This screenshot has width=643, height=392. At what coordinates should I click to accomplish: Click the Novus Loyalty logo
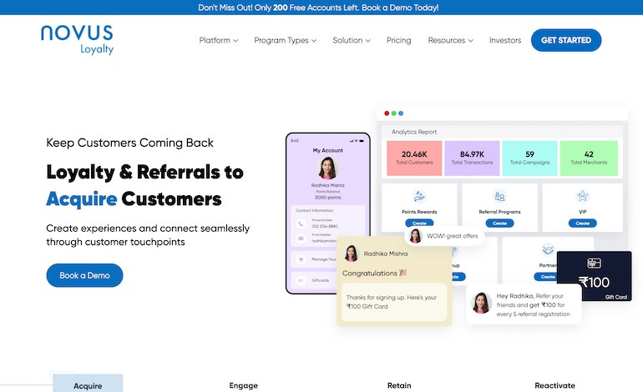point(77,38)
